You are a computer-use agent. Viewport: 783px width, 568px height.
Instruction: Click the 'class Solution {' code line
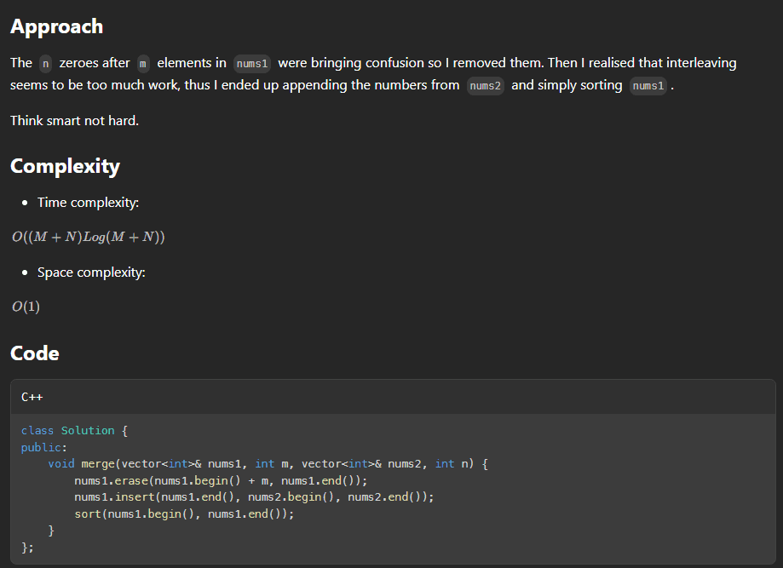tap(74, 431)
